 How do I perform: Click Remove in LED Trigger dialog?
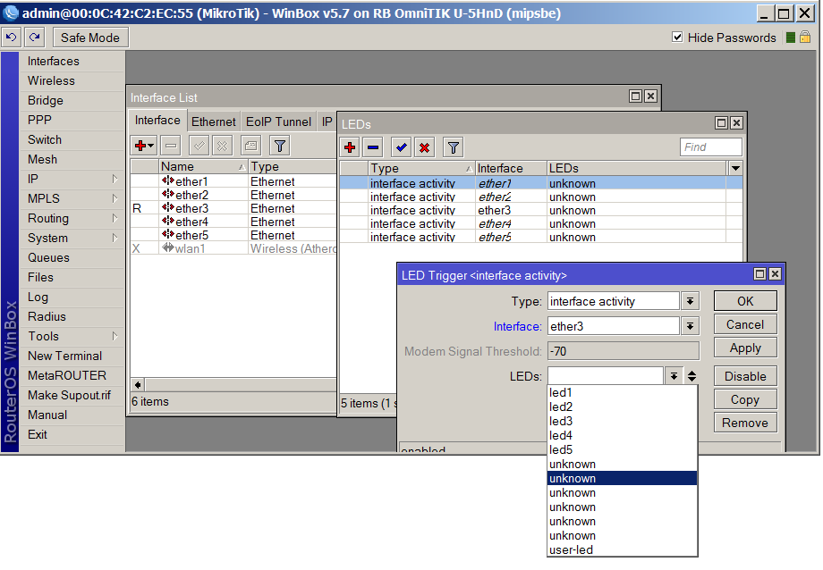[745, 423]
